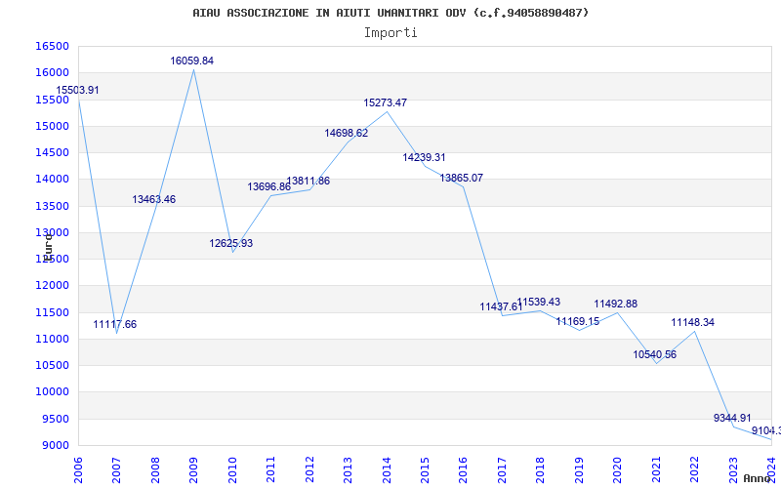The image size is (781, 488).
Task: Click the 15503.91 data label for 2006
Action: tap(77, 90)
